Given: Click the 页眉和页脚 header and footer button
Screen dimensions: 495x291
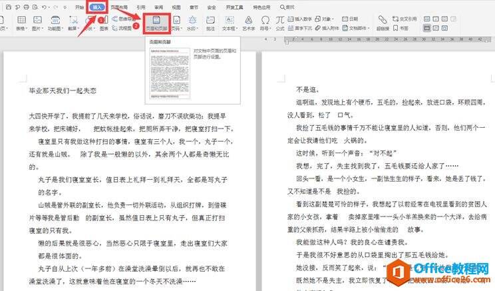Looking at the screenshot, I should pyautogui.click(x=156, y=23).
